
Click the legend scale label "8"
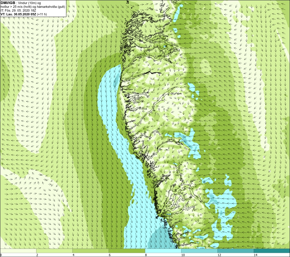(x=146, y=255)
